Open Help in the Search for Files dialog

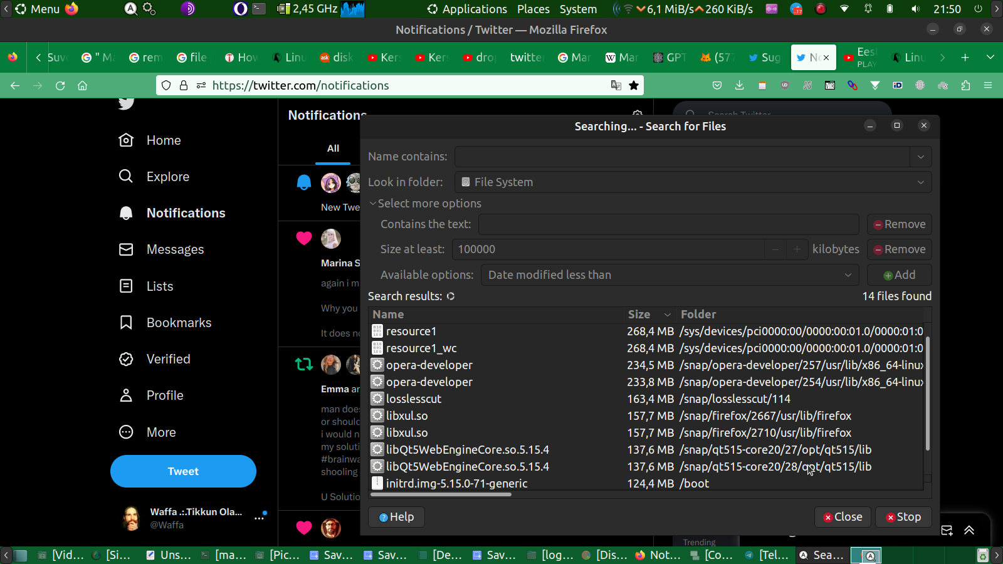point(396,517)
